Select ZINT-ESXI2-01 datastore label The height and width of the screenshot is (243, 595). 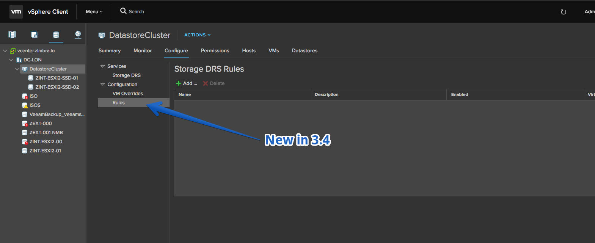(x=45, y=151)
